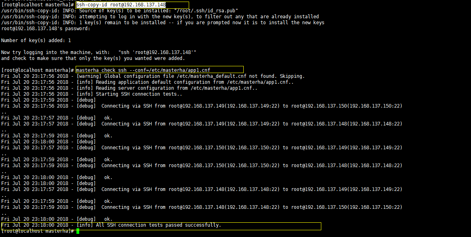The width and height of the screenshot is (471, 237).
Task: Click the ssh-copy-id root@192.168.137.148 command text
Action: click(121, 5)
